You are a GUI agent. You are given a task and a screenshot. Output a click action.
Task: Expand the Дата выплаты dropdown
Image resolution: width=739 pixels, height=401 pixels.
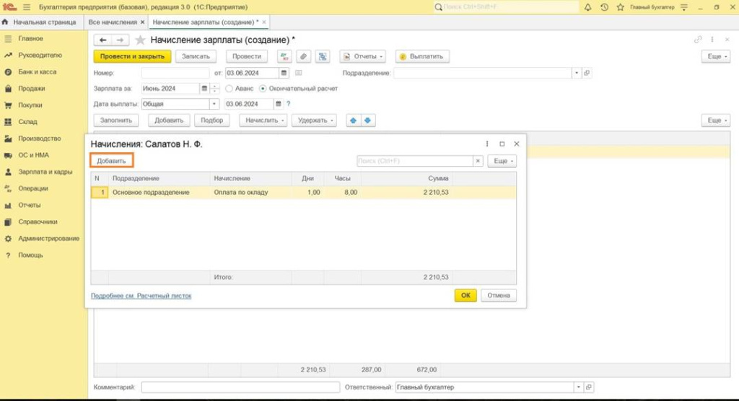point(215,104)
